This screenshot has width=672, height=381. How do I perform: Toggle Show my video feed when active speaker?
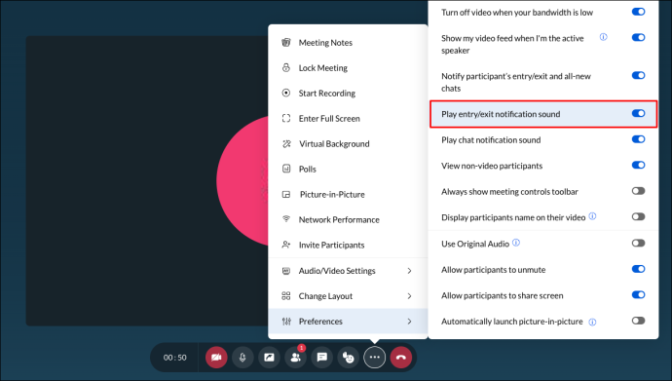point(638,37)
